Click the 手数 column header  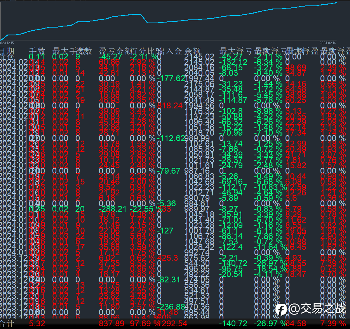pyautogui.click(x=37, y=51)
